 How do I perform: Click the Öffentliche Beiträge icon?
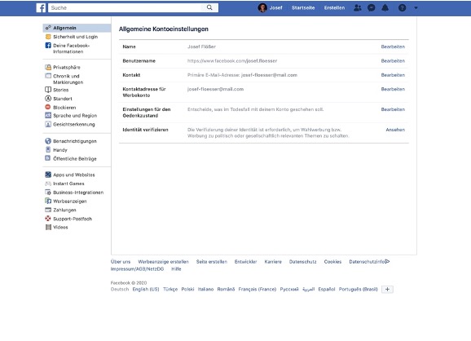coord(48,158)
